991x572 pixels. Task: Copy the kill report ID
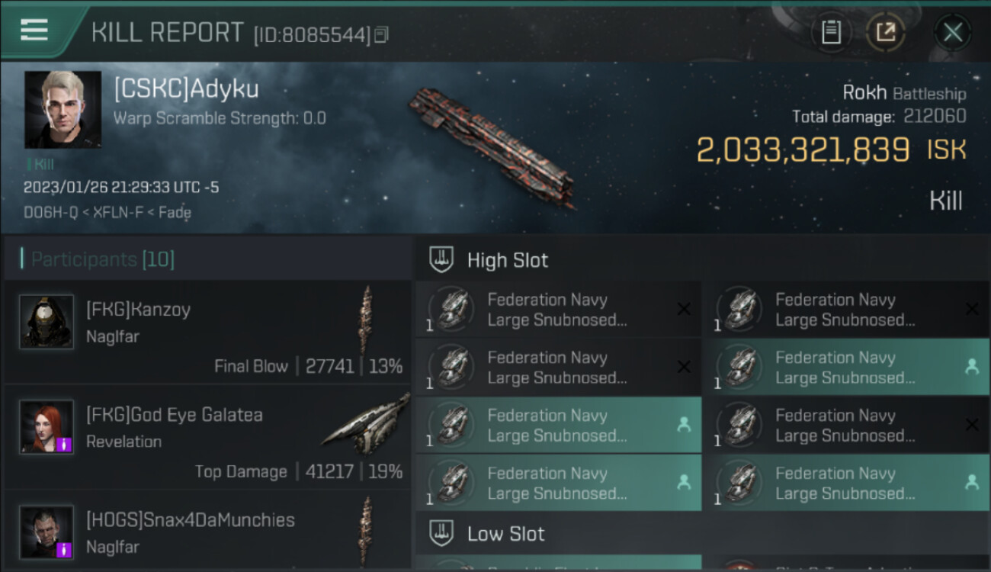pos(381,34)
